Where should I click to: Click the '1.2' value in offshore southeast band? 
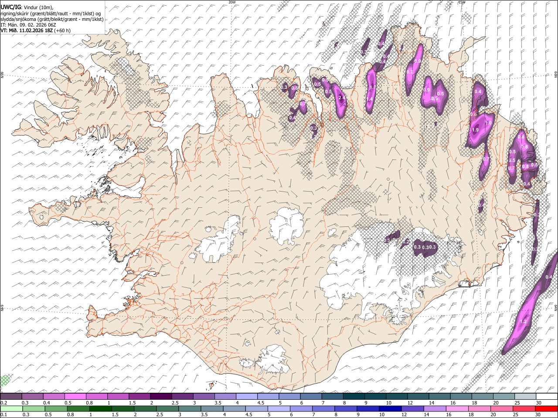524,322
